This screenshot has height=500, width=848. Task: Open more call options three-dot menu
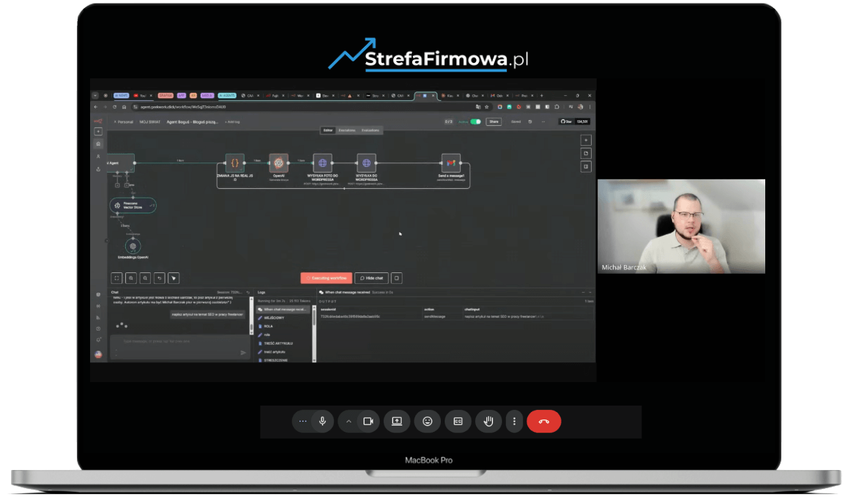click(x=514, y=421)
